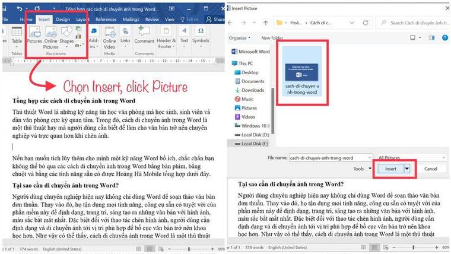This screenshot has width=451, height=254.
Task: Switch to the Home ribbon tab
Action: click(26, 19)
